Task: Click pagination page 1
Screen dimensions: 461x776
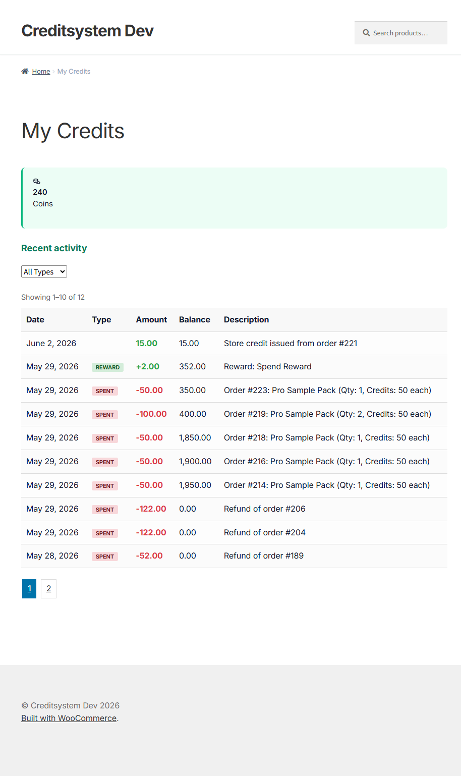Action: coord(29,588)
